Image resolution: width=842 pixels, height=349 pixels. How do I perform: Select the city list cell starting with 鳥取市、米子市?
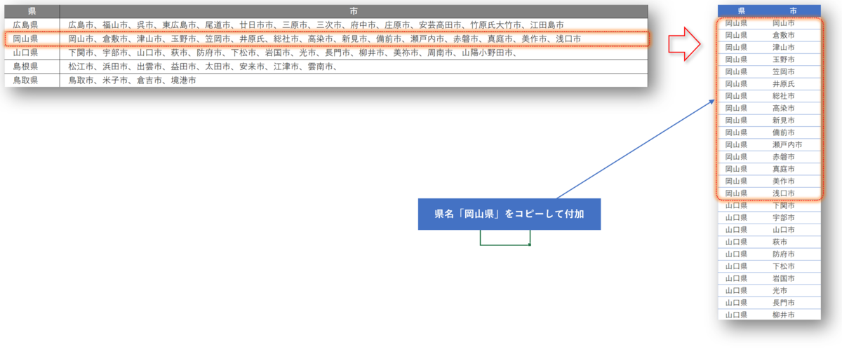tap(353, 81)
